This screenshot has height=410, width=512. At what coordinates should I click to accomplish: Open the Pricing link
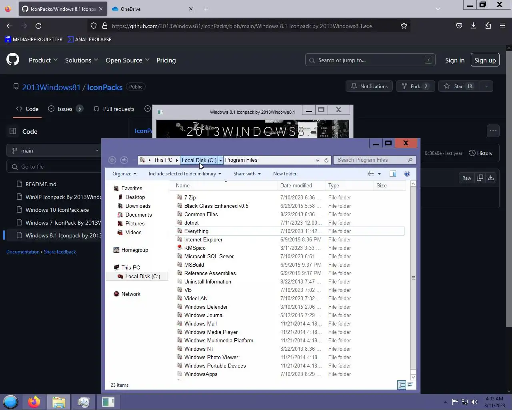166,60
